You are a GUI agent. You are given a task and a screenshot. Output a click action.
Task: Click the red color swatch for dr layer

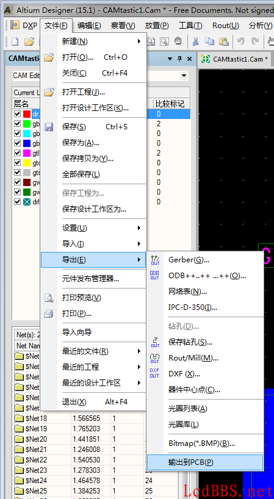pos(27,114)
